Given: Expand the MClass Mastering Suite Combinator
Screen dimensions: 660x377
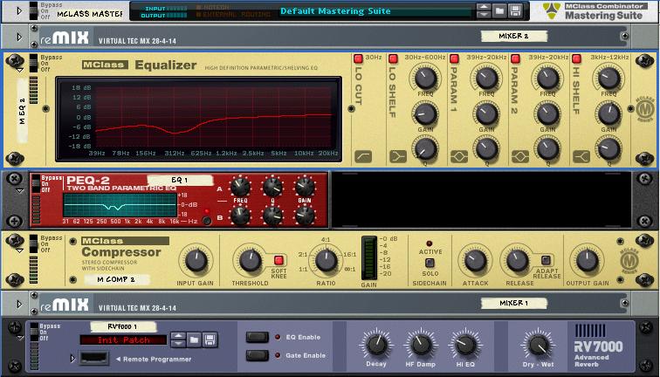Looking at the screenshot, I should click(x=19, y=11).
